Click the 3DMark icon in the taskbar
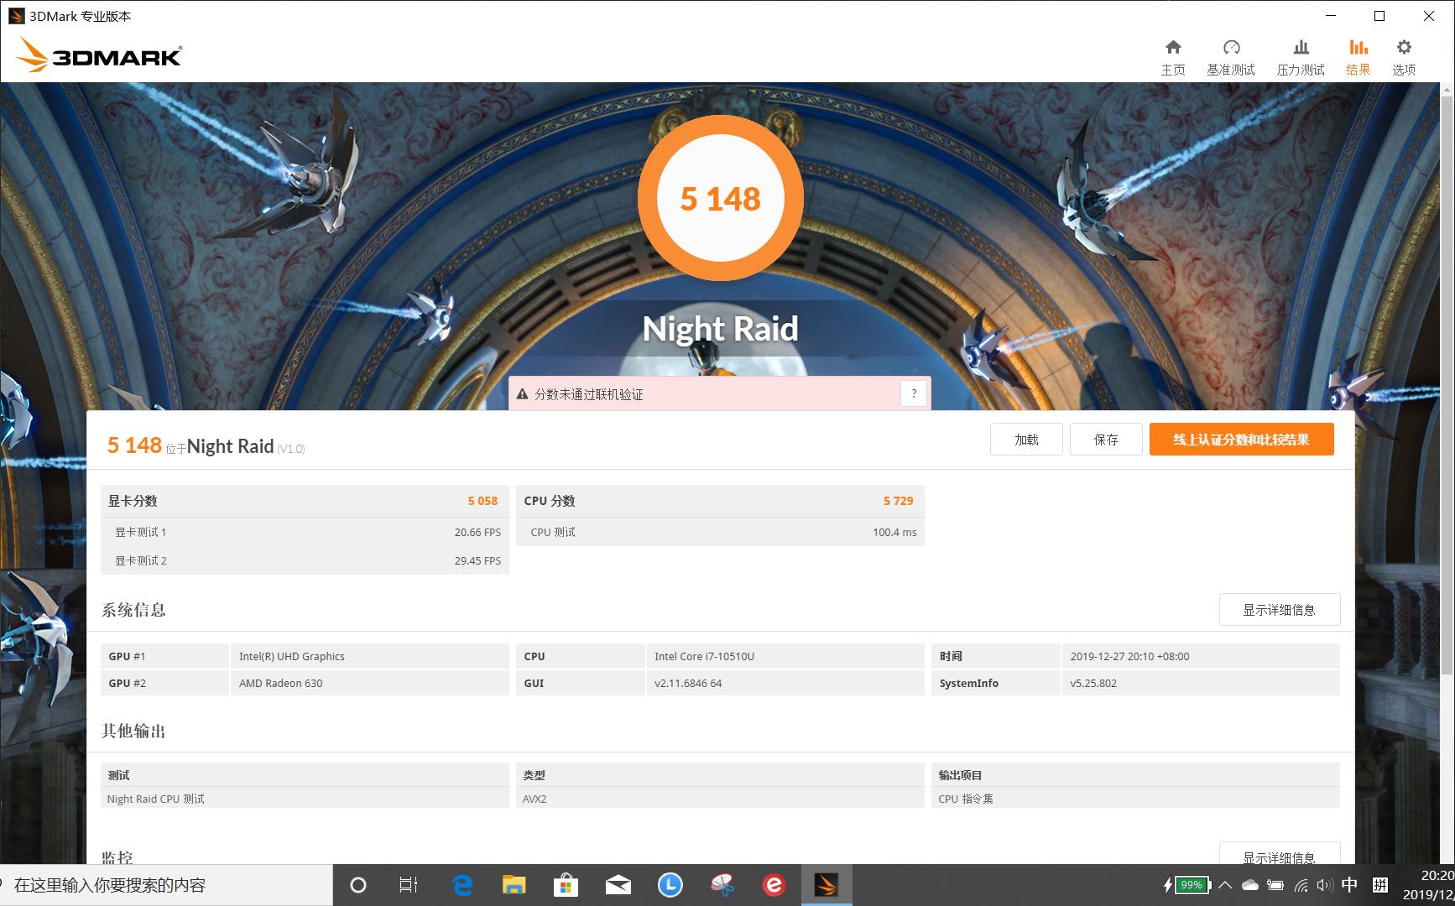Viewport: 1455px width, 906px height. [x=826, y=885]
